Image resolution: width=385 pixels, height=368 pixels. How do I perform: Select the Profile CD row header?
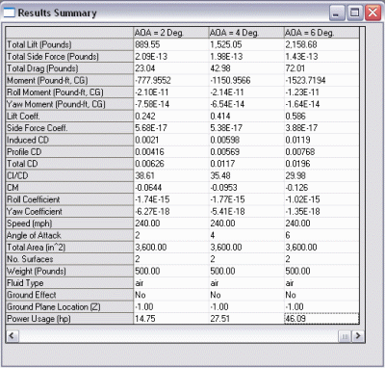click(69, 152)
